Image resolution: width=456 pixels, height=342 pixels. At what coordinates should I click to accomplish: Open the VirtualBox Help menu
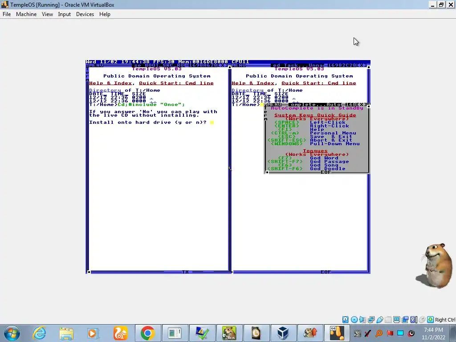[105, 14]
